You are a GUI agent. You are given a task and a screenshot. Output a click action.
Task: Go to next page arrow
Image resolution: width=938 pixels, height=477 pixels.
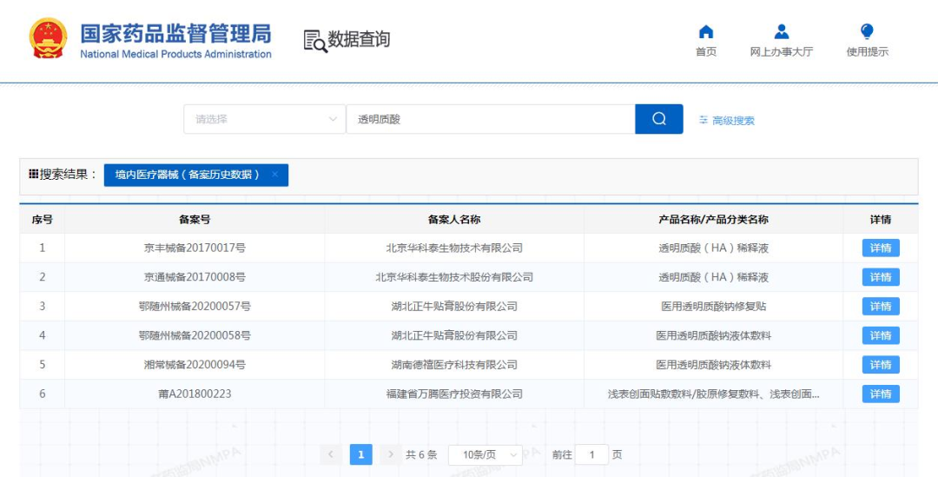[391, 454]
